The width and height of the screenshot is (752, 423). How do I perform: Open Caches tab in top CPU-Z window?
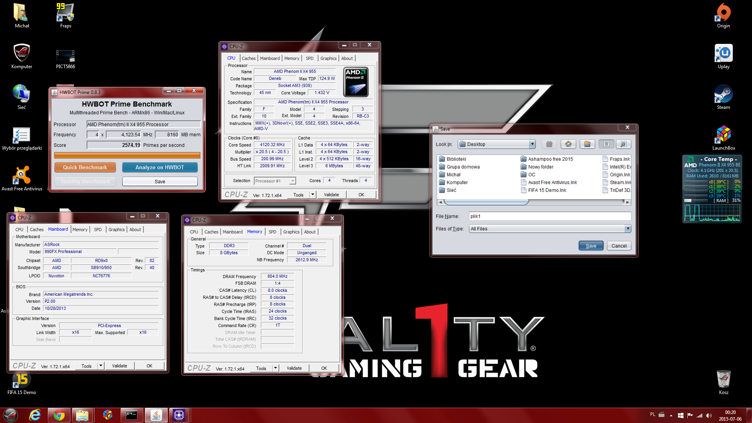coord(248,58)
